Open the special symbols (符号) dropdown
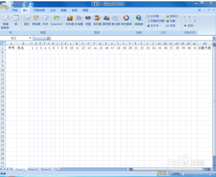The width and height of the screenshot is (216, 177). 190,26
